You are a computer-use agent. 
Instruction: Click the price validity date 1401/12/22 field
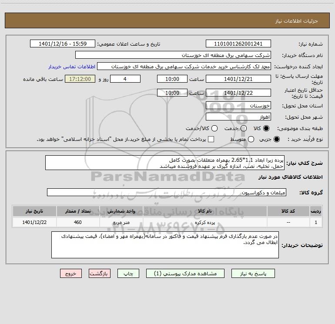coord(238,93)
